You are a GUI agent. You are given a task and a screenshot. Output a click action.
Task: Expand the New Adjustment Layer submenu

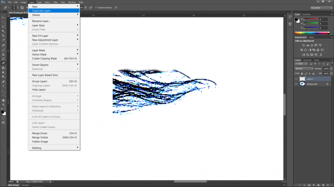54,40
